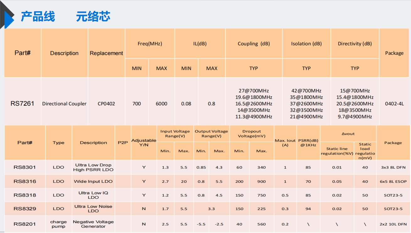Select the RS7261 part number cell
Image resolution: width=411 pixels, height=233 pixels.
click(22, 103)
